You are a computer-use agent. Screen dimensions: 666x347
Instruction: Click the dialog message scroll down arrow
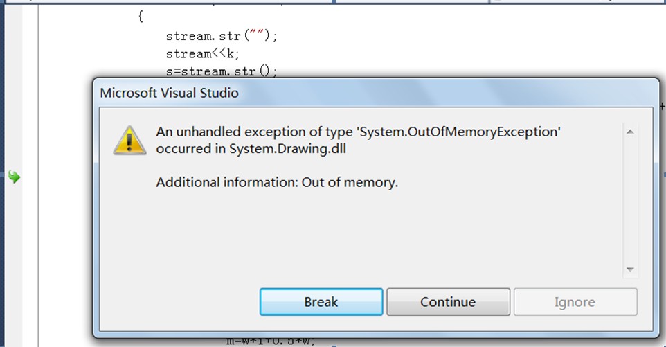tap(630, 269)
